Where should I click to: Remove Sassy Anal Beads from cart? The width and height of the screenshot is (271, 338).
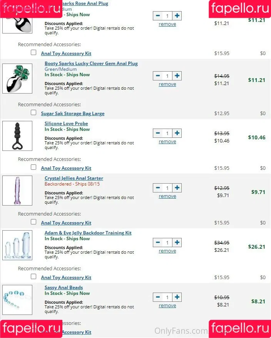coord(167,306)
